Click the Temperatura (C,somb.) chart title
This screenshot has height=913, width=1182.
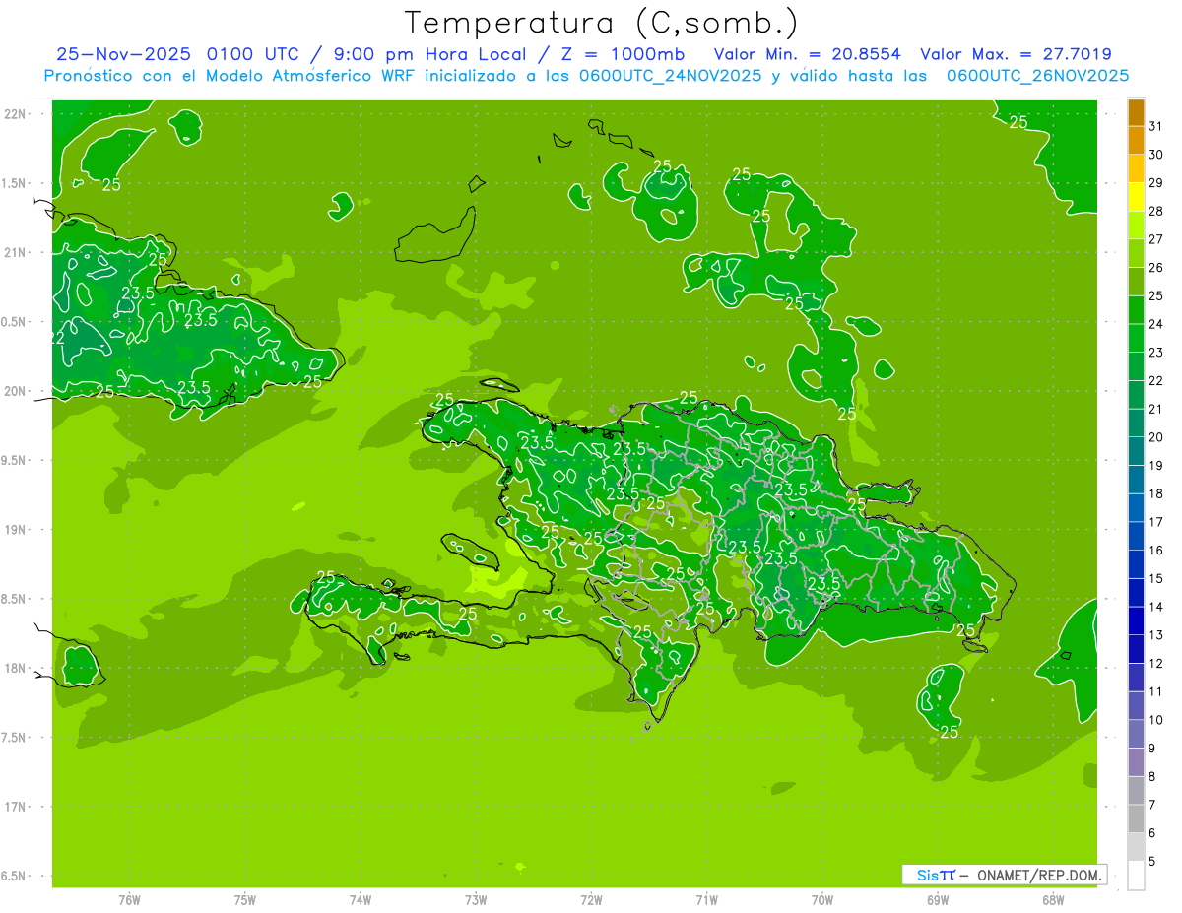click(x=601, y=22)
